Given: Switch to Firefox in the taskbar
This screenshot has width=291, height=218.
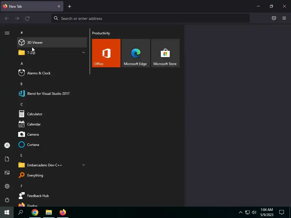Looking at the screenshot, I should pyautogui.click(x=63, y=212).
